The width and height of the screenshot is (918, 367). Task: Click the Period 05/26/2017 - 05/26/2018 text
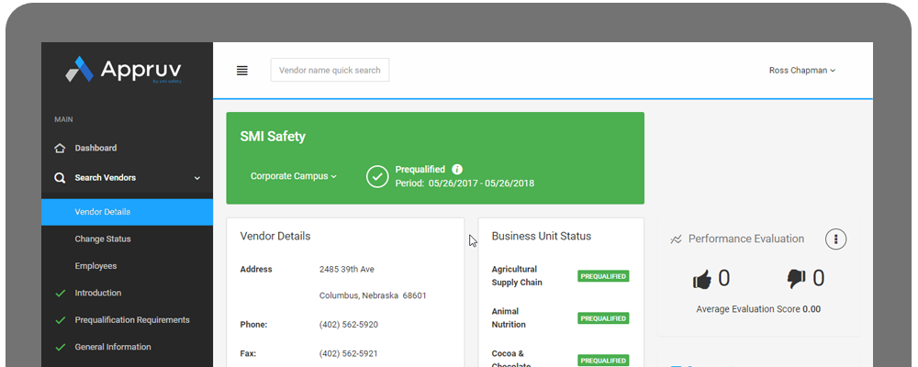tap(465, 183)
